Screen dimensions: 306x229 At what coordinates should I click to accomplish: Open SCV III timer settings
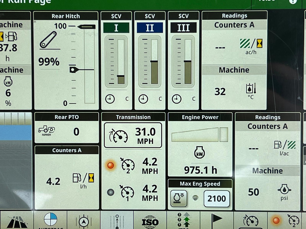pyautogui.click(x=177, y=99)
